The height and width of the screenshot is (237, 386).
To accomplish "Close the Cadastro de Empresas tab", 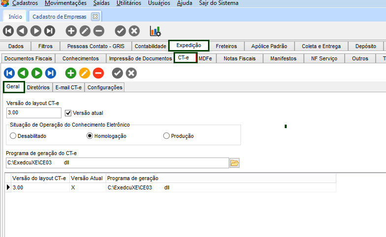I will coord(95,17).
